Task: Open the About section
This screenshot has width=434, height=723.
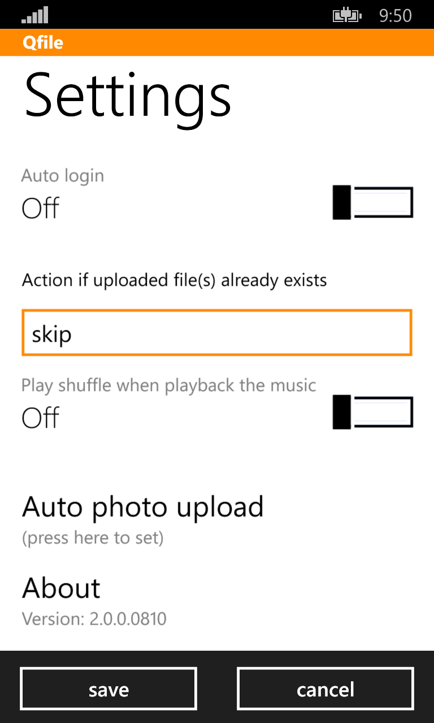Action: [60, 588]
